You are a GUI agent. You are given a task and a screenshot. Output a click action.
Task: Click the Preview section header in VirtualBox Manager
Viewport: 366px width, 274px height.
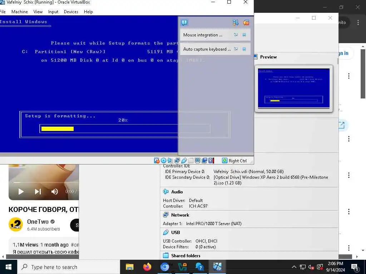tap(268, 57)
